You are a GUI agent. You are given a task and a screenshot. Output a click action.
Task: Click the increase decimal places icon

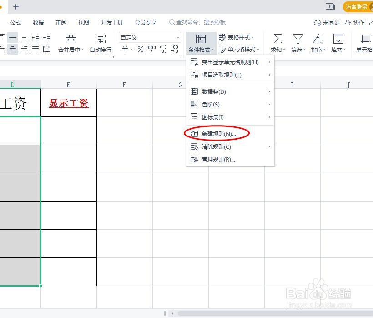click(163, 49)
